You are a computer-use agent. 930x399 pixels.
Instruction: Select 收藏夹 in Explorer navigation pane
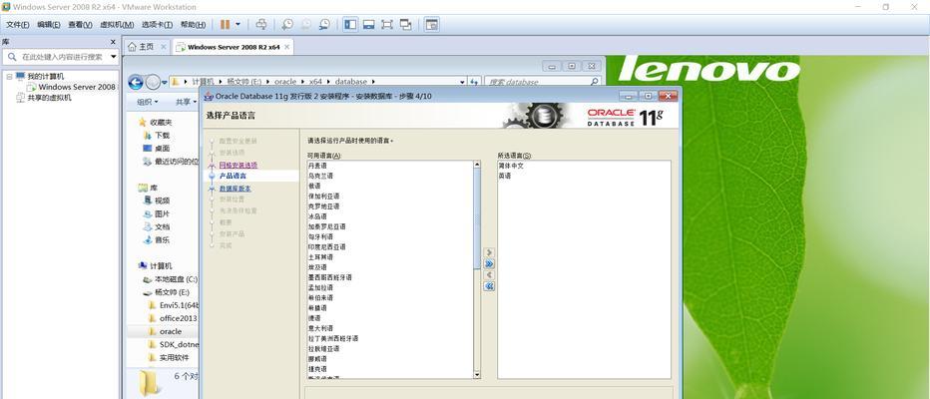click(161, 122)
